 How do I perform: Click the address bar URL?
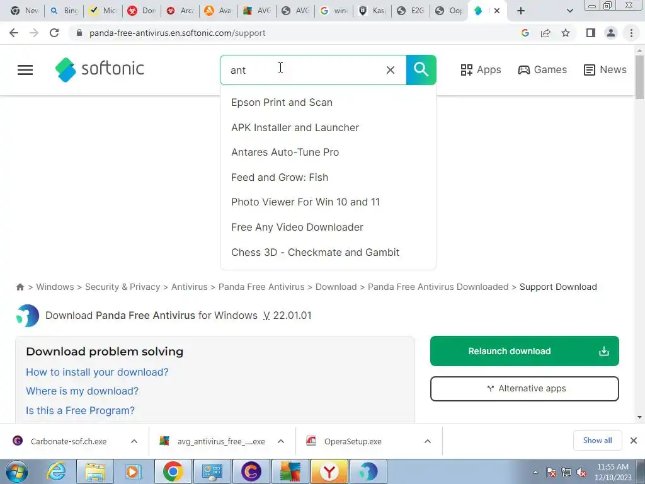177,33
